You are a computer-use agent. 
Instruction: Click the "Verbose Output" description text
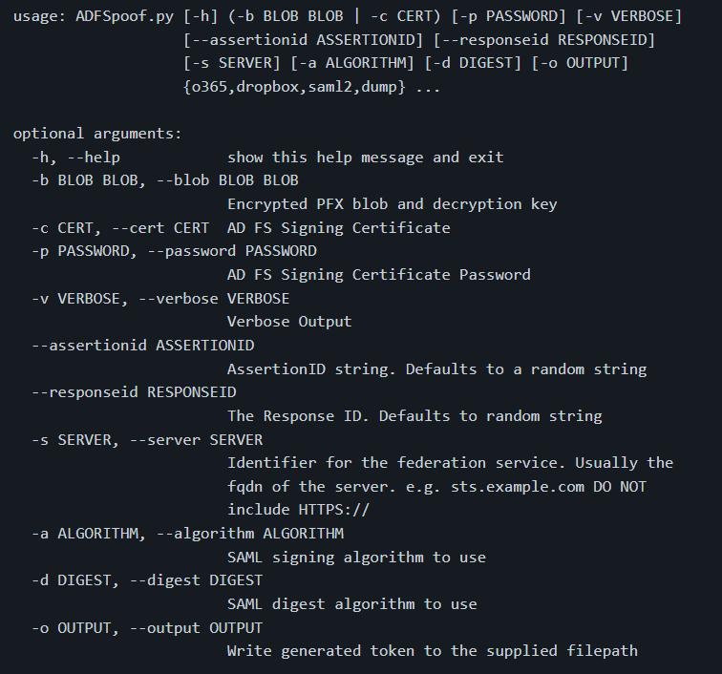click(x=289, y=322)
